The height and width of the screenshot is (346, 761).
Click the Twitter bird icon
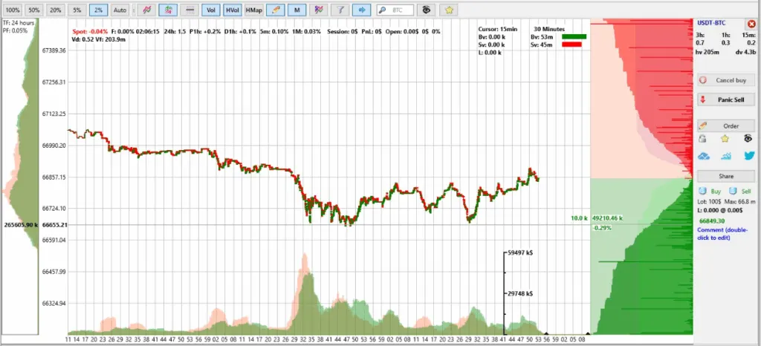(749, 156)
